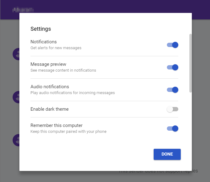Click the top contact avatar behind the dialog
The height and width of the screenshot is (182, 210).
tap(16, 54)
